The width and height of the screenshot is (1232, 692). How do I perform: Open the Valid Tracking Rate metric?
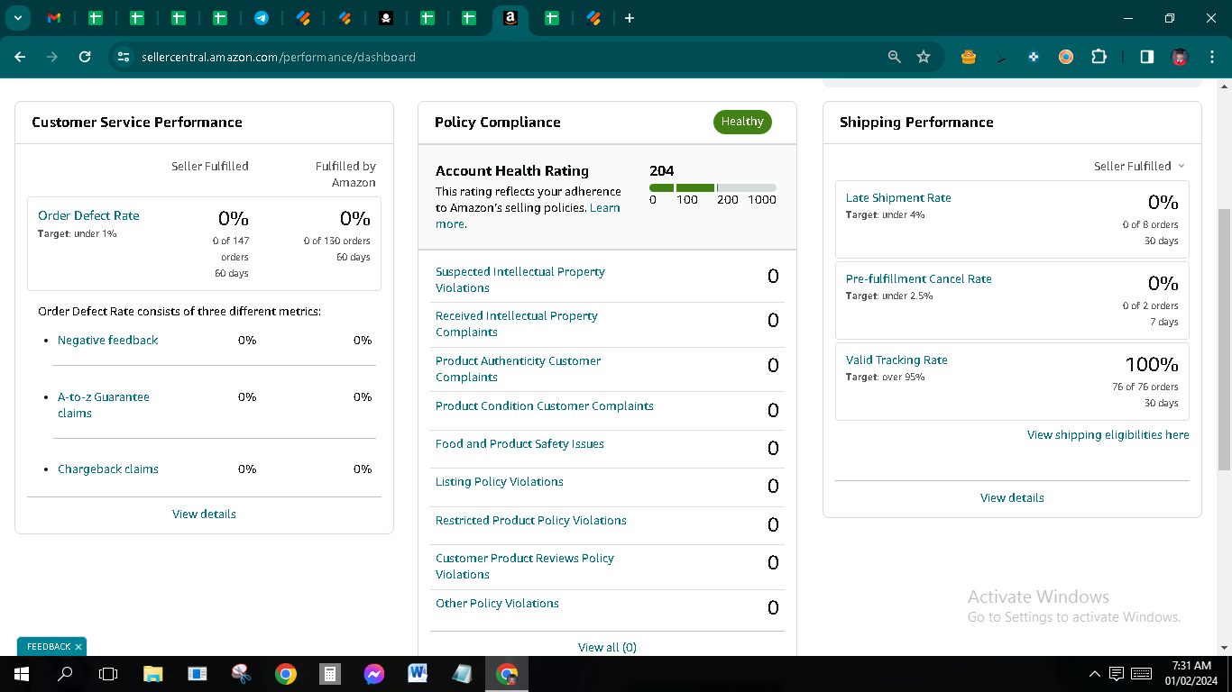click(x=896, y=360)
